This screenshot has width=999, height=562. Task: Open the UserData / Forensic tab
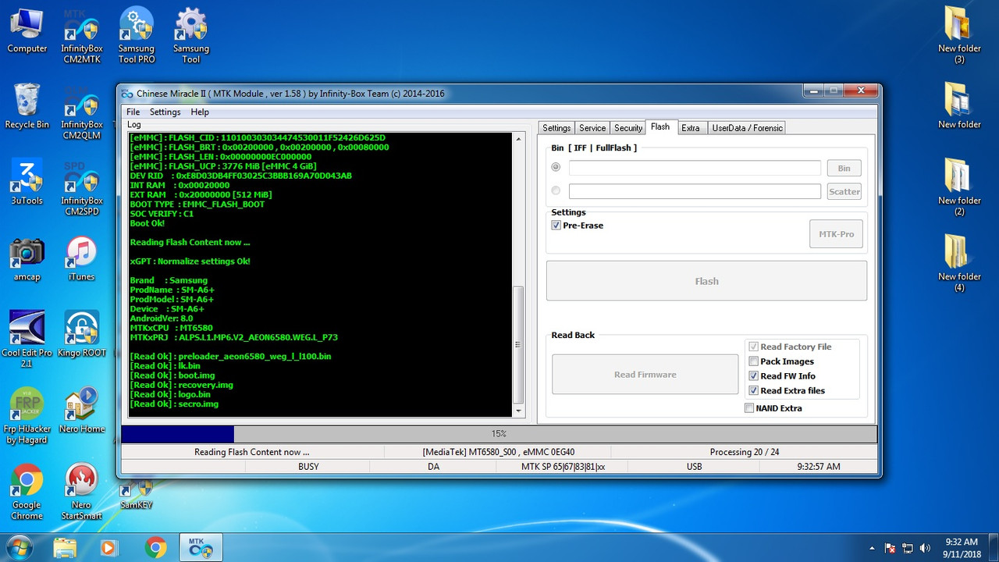tap(747, 128)
